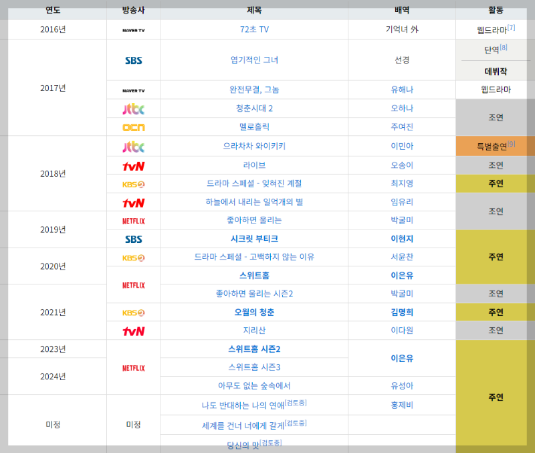The height and width of the screenshot is (453, 535).
Task: Open footnote [9] next to 특별출연
Action: pos(511,144)
